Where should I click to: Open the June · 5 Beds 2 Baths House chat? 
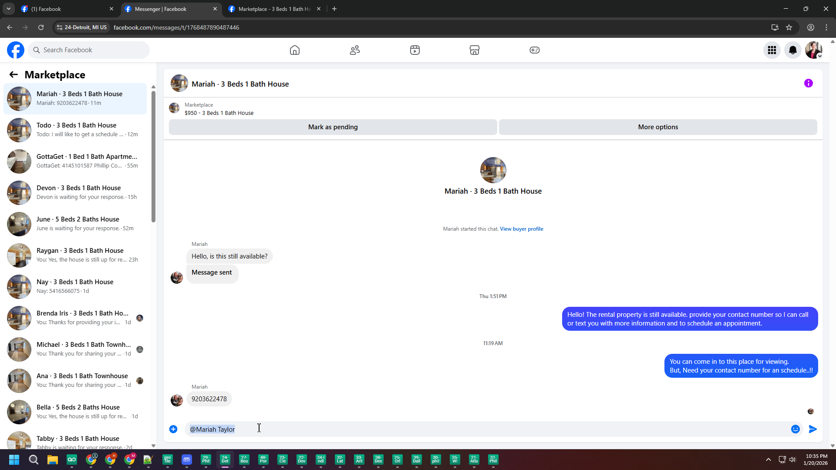point(75,224)
